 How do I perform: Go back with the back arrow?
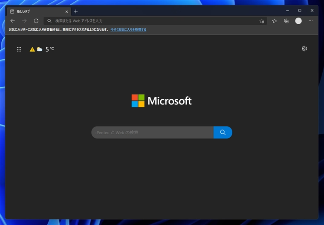pos(13,21)
